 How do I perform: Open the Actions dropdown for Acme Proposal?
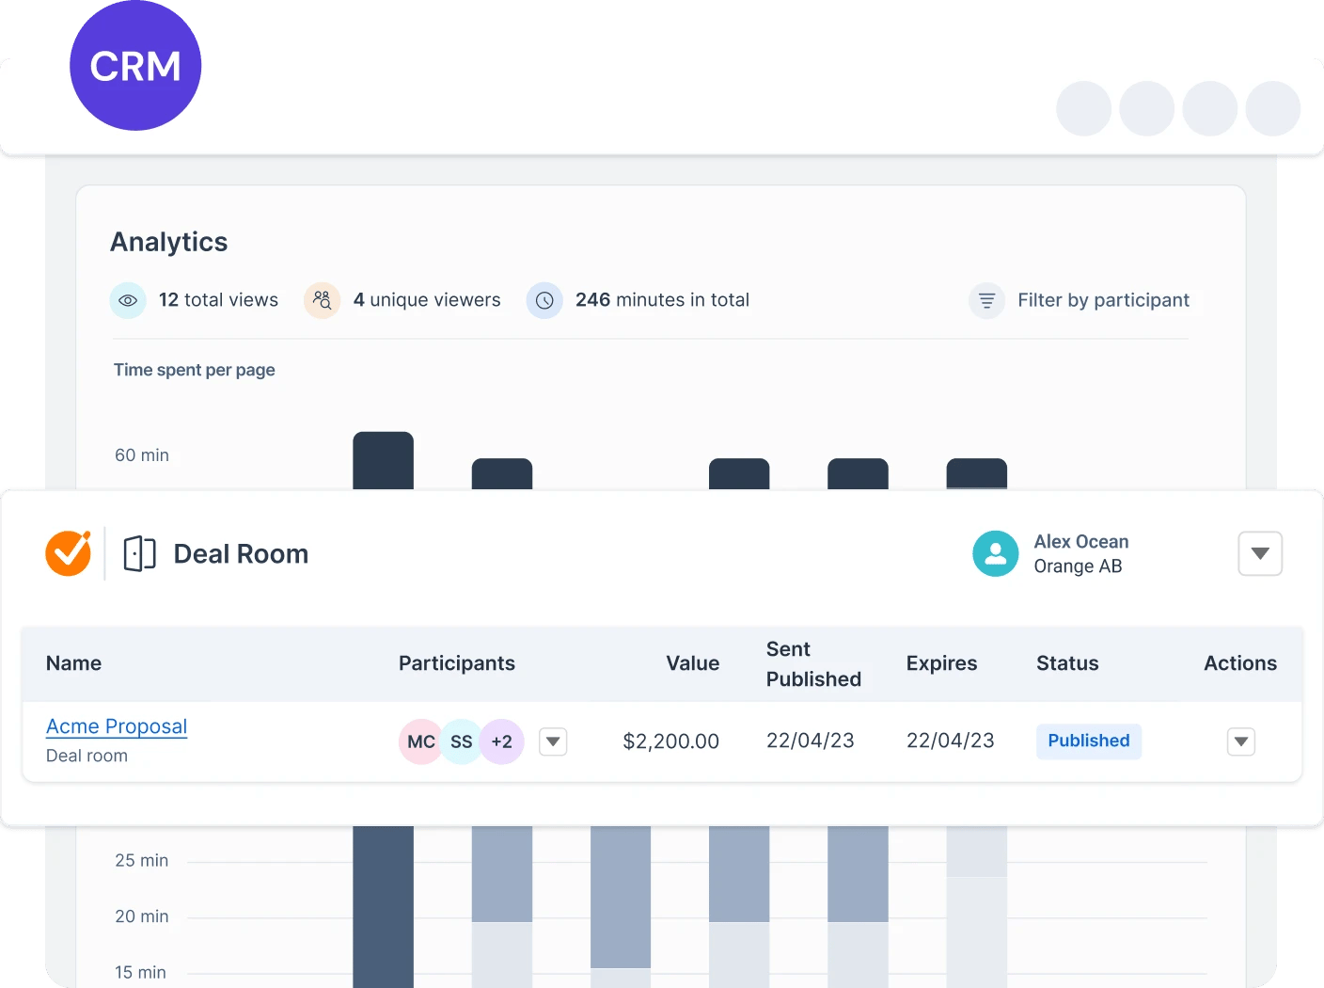coord(1241,741)
